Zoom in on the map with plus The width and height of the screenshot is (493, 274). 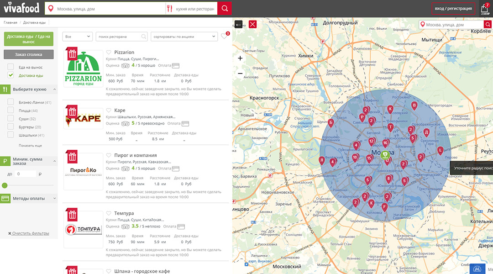[x=240, y=58]
